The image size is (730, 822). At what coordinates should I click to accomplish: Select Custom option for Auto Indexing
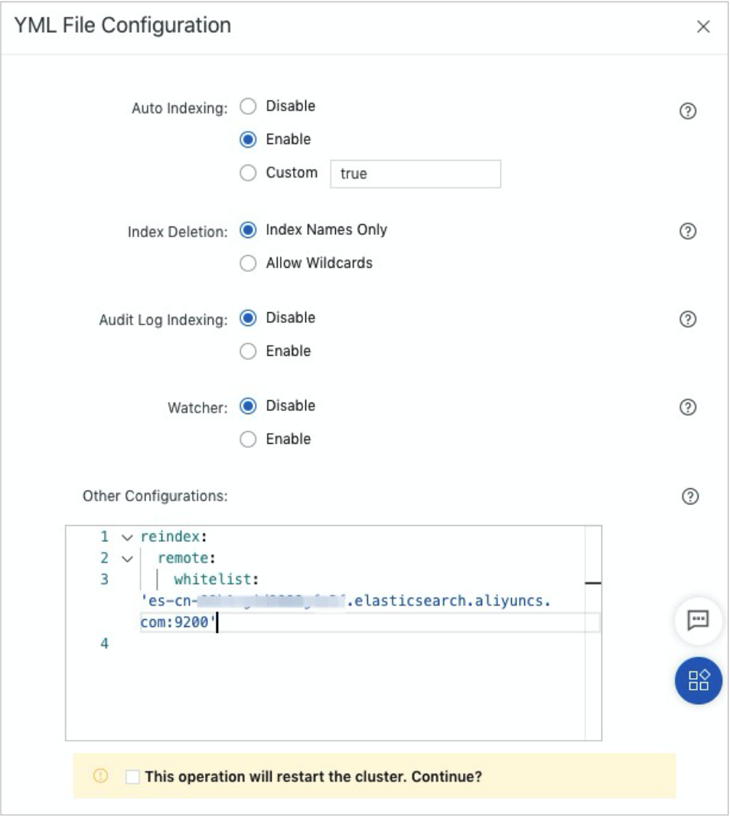(248, 173)
